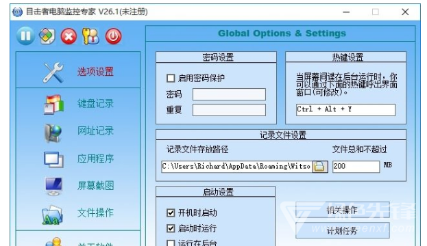Image resolution: width=427 pixels, height=246 pixels.
Task: Uncheck 启动时运行 run on startup checkbox
Action: pyautogui.click(x=171, y=228)
